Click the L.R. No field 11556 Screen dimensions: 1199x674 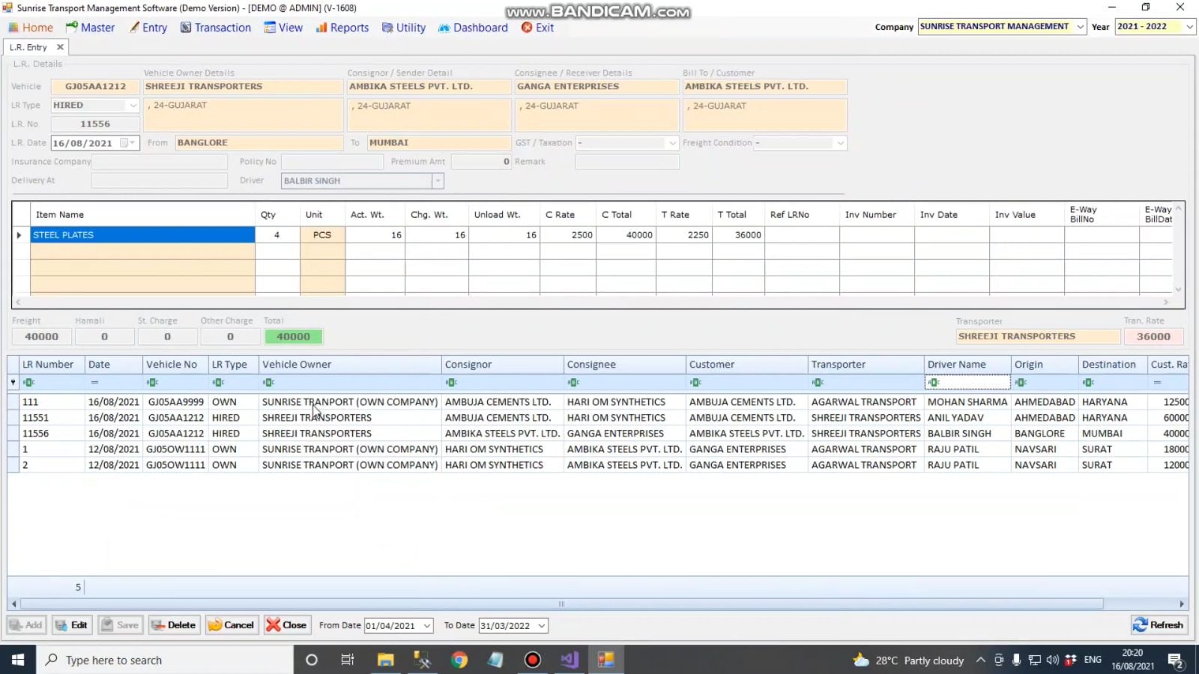(95, 124)
